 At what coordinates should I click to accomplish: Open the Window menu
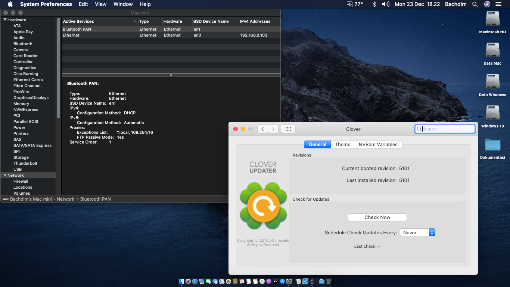click(123, 4)
